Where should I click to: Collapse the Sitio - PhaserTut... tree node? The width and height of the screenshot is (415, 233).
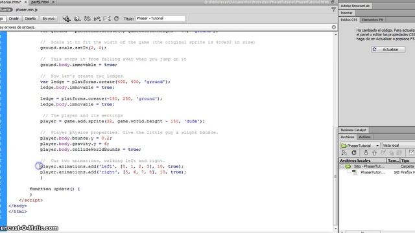point(342,166)
